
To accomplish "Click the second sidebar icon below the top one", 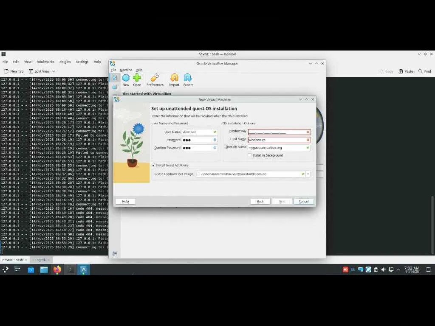I will (114, 87).
